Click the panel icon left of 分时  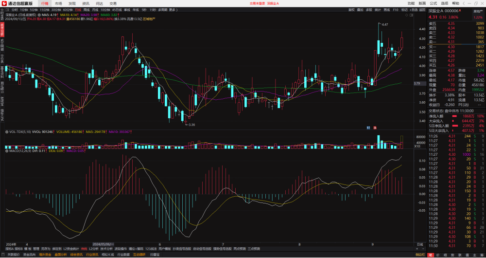click(x=7, y=10)
